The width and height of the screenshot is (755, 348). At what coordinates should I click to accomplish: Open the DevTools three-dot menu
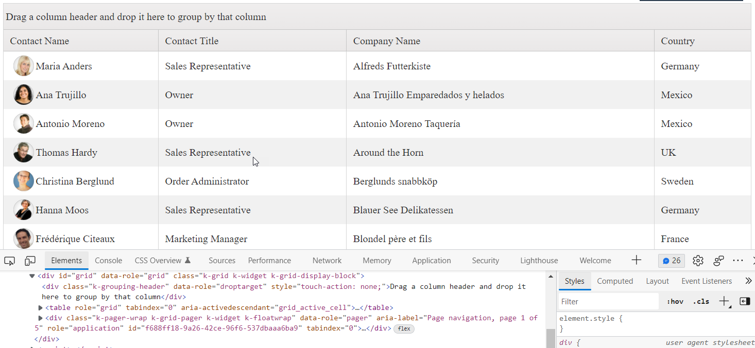pyautogui.click(x=738, y=261)
